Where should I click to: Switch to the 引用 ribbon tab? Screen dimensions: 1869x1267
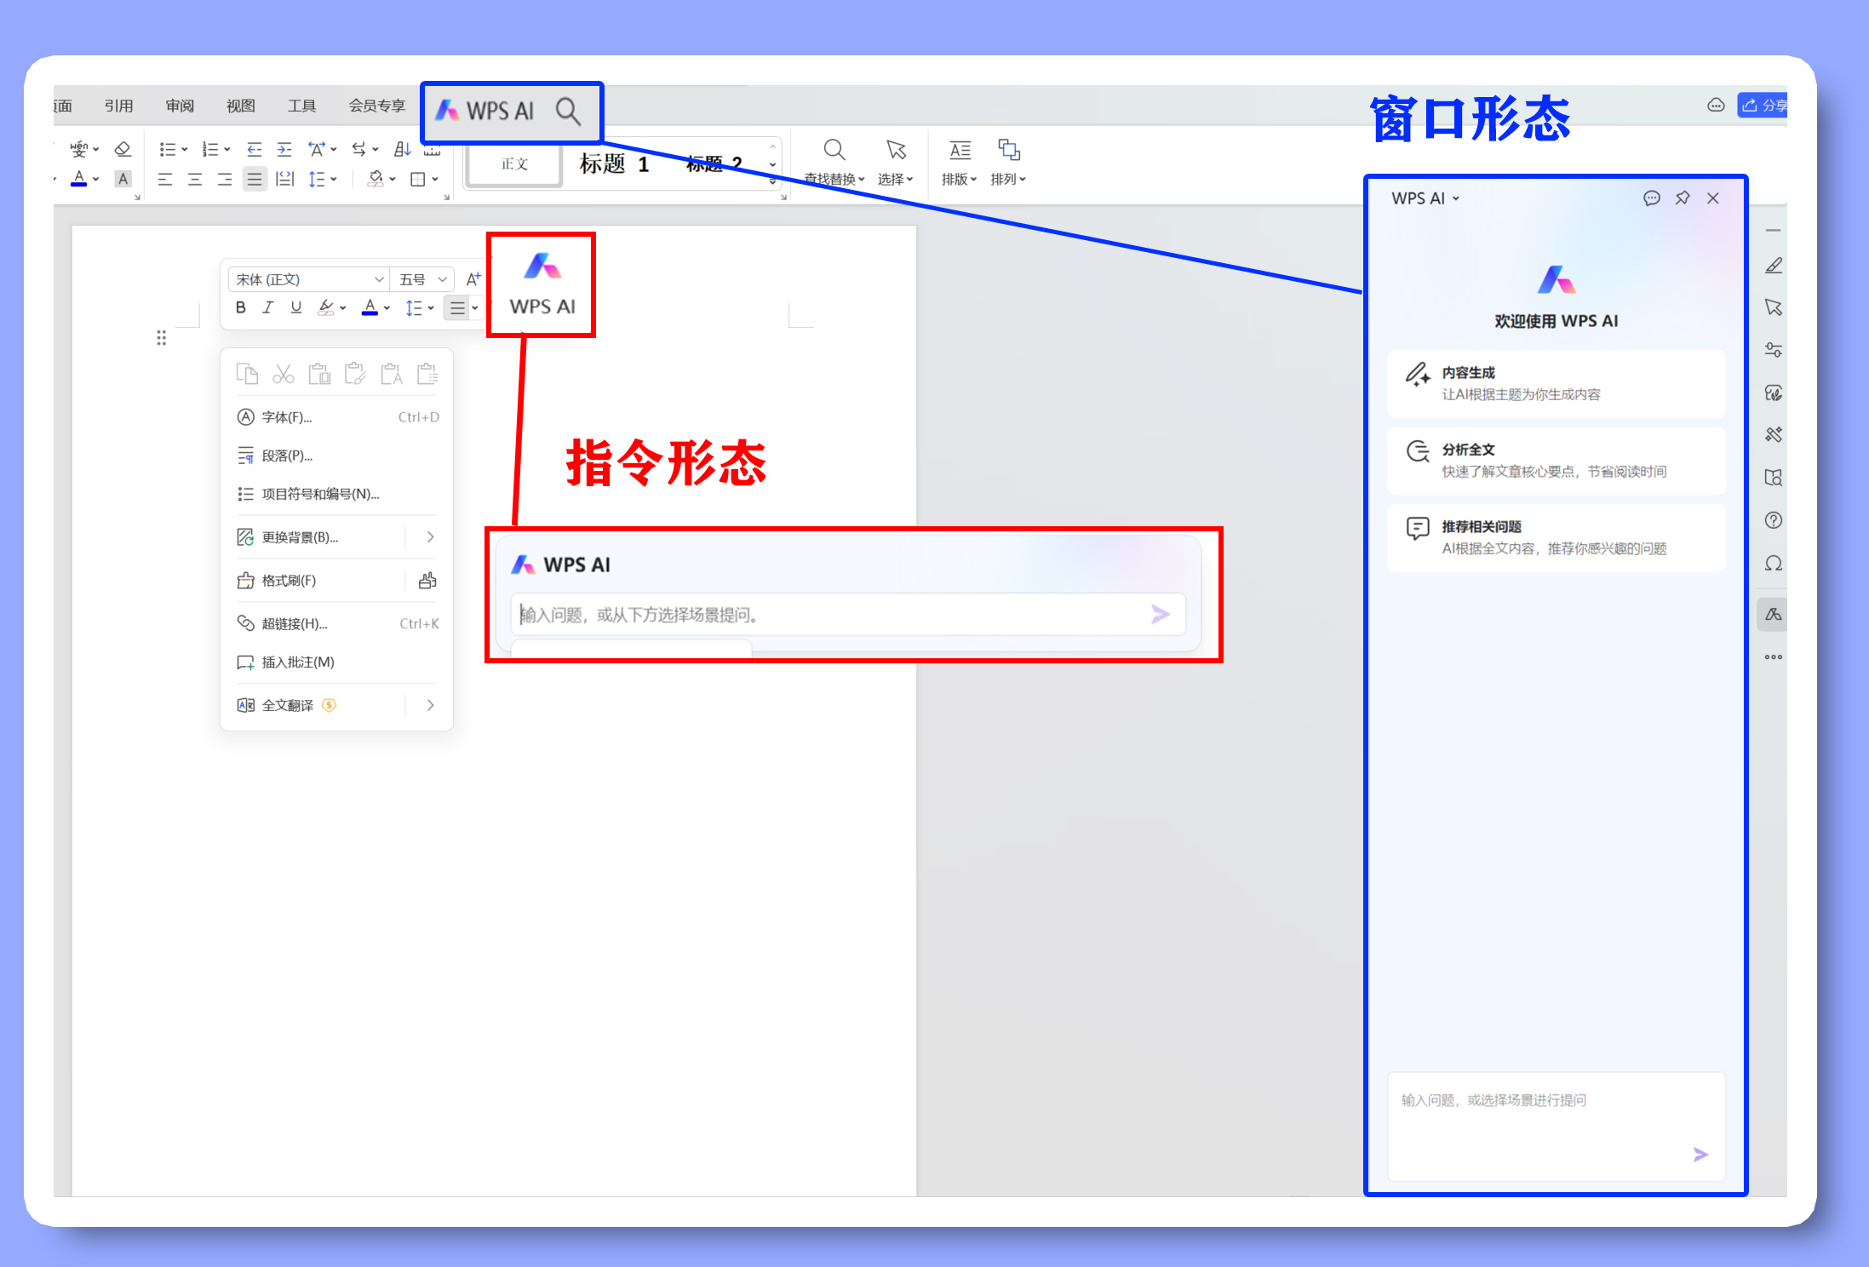[118, 106]
